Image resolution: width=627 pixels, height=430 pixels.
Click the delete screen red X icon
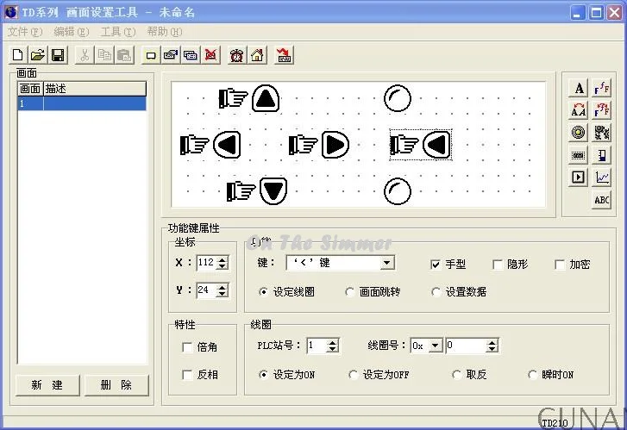(x=210, y=55)
